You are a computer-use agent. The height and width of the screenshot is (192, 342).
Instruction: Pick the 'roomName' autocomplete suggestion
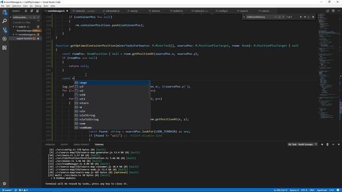(x=112, y=127)
